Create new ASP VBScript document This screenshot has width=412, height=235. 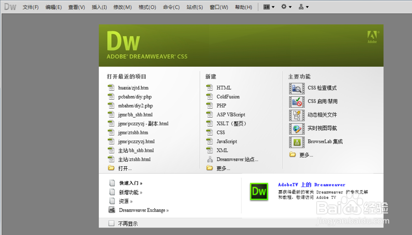(231, 114)
